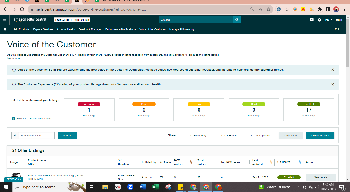
Task: Click the info icon beside 'How is CX Health calculated?'
Action: click(13, 119)
